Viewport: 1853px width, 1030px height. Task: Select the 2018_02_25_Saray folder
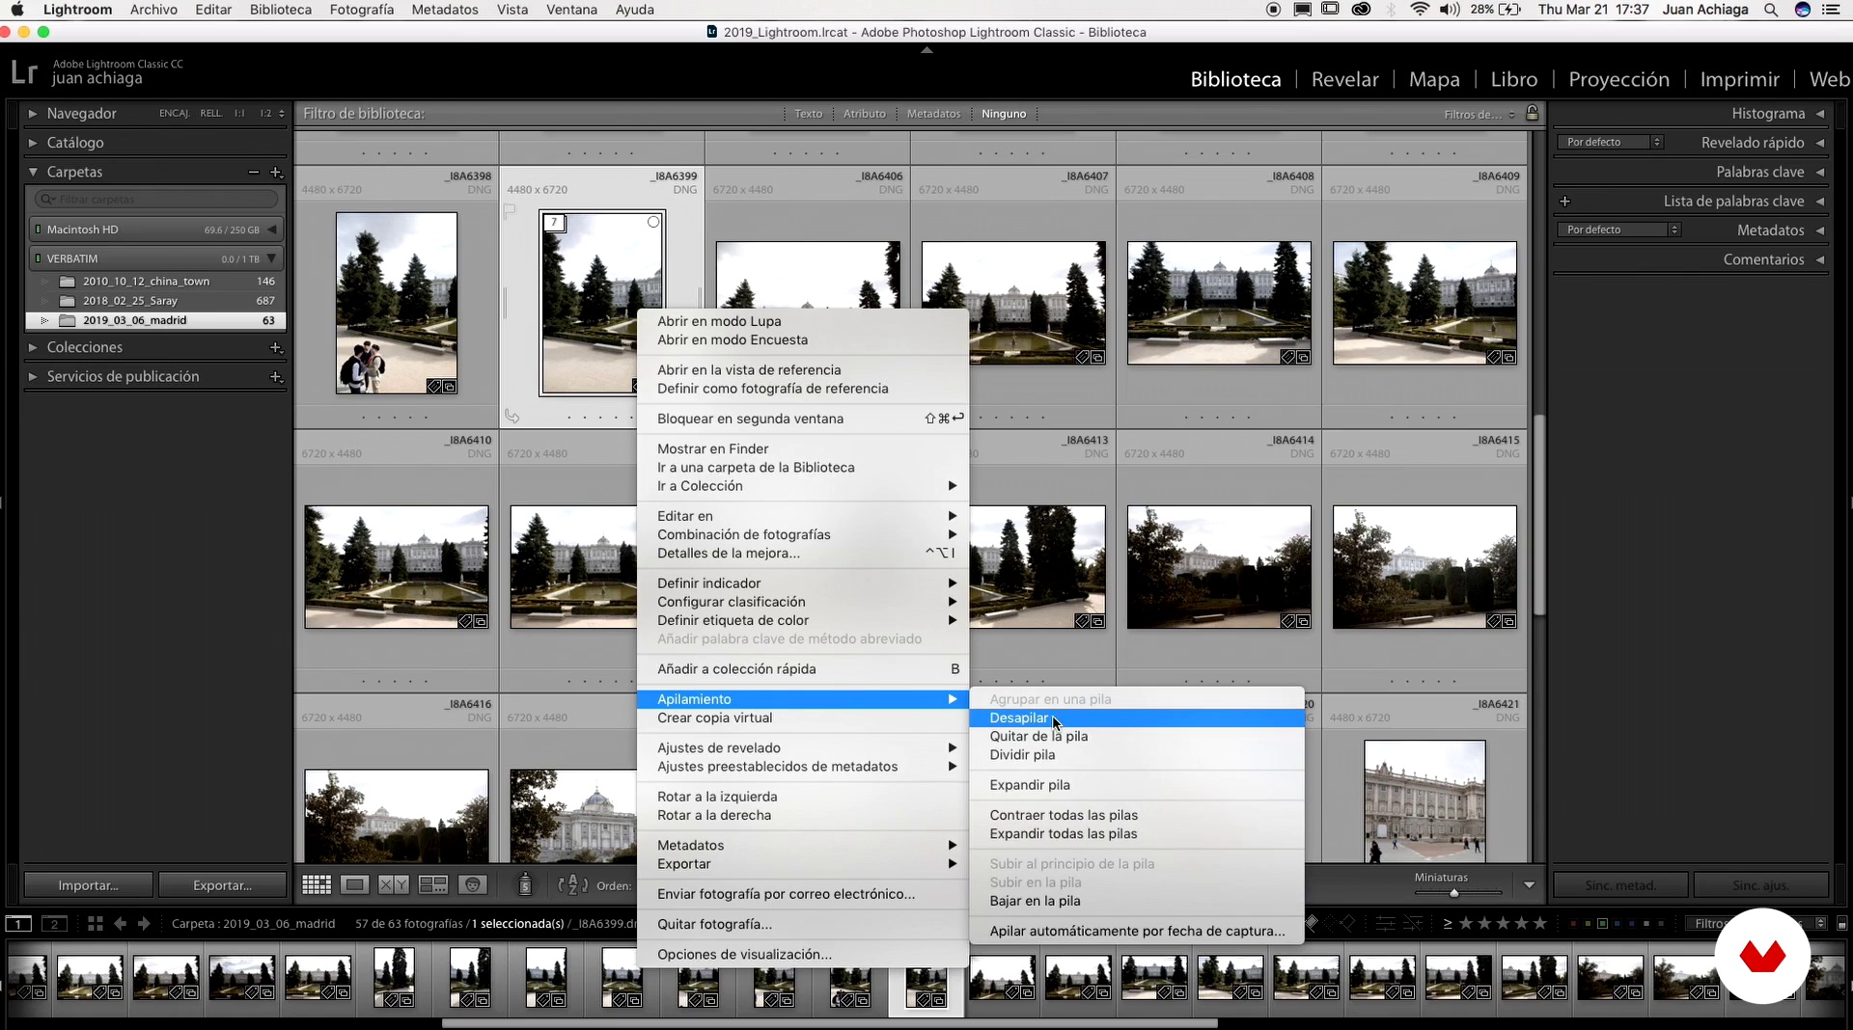click(x=130, y=301)
